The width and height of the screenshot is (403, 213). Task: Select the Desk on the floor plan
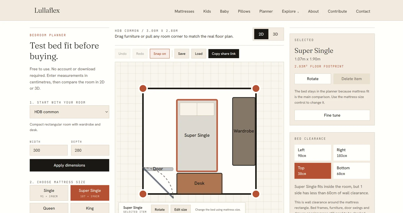pos(199,184)
